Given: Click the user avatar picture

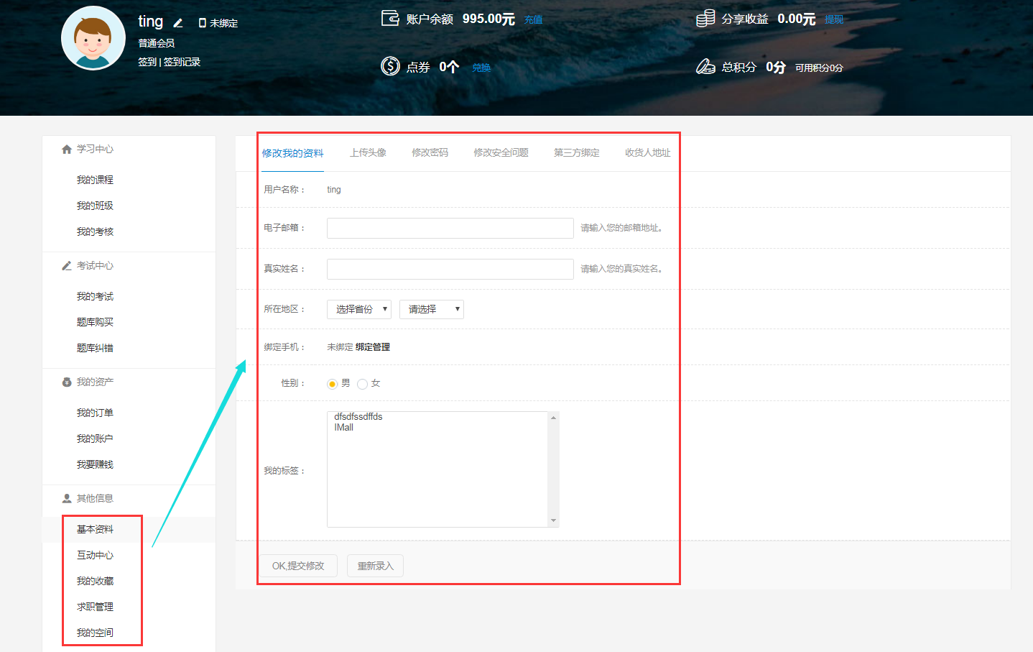Looking at the screenshot, I should 93,38.
